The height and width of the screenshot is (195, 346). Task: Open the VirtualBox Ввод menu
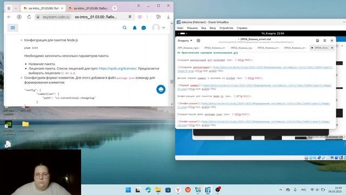(x=212, y=28)
